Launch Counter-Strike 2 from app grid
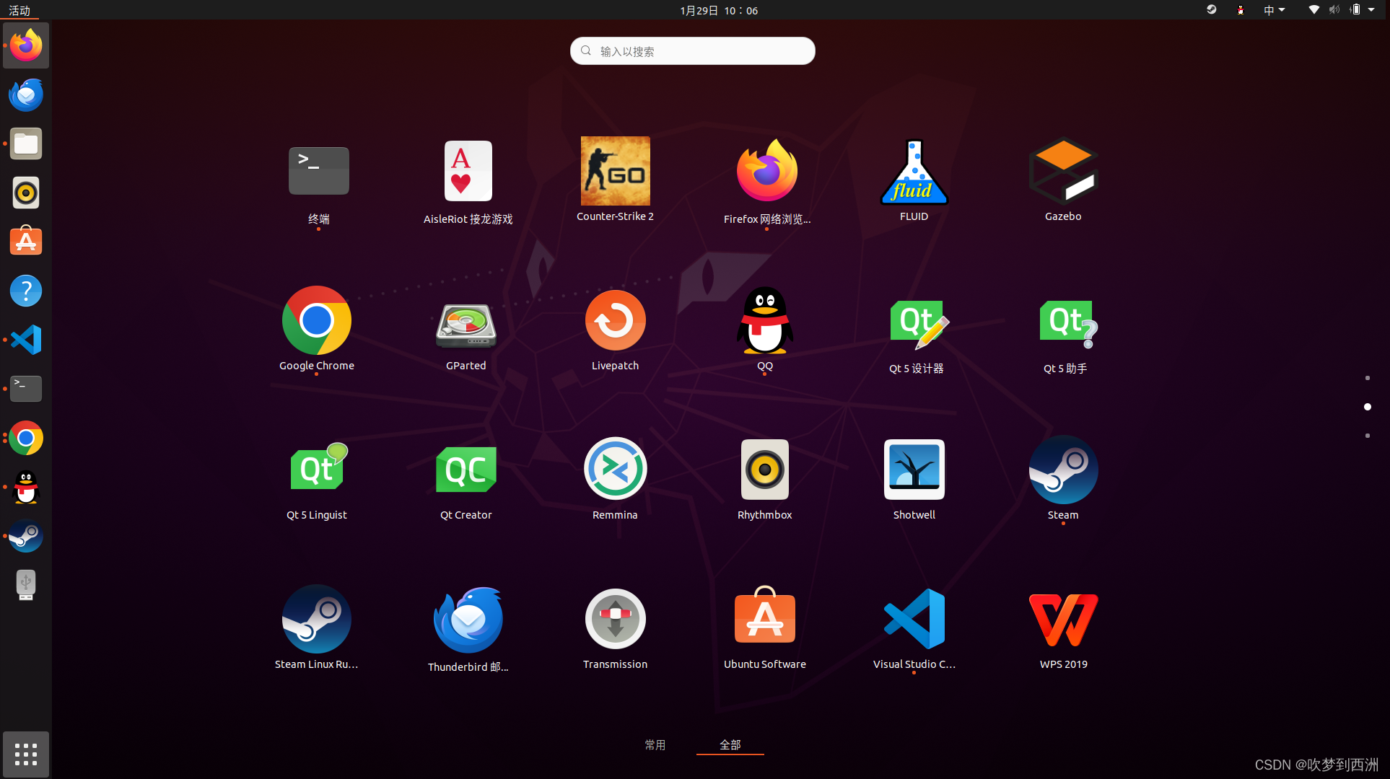Screen dimensions: 1390x779 pyautogui.click(x=615, y=172)
